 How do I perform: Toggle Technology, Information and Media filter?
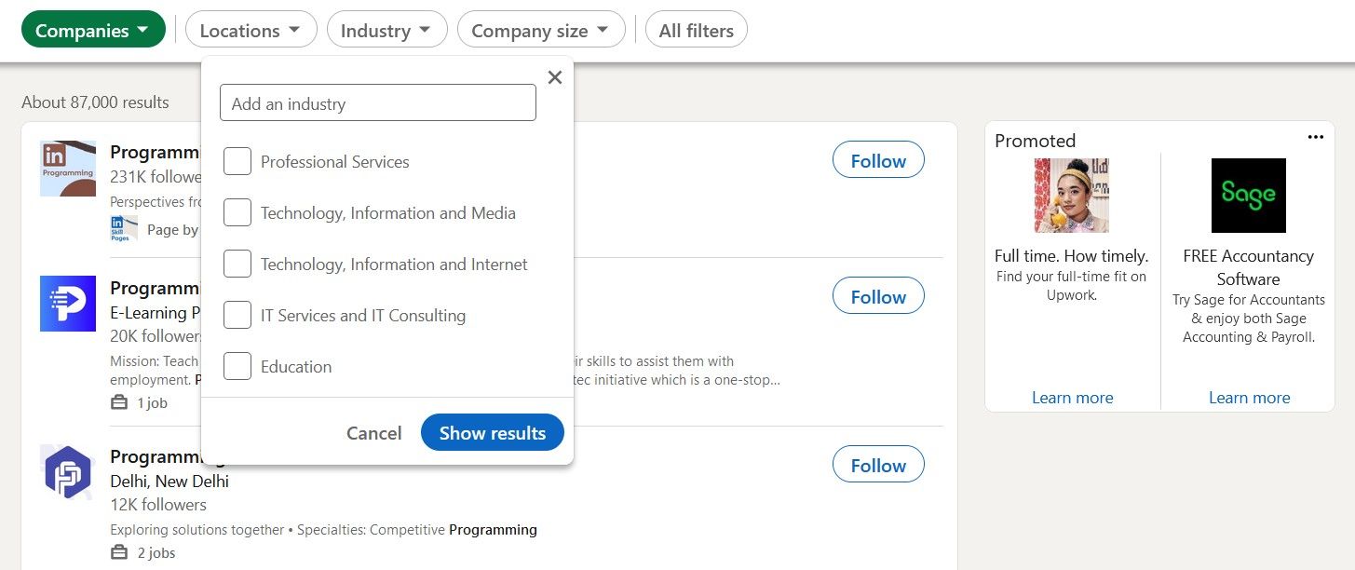pyautogui.click(x=237, y=212)
